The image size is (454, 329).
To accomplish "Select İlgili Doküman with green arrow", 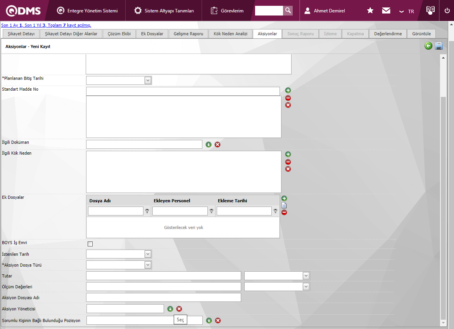I will pos(209,145).
